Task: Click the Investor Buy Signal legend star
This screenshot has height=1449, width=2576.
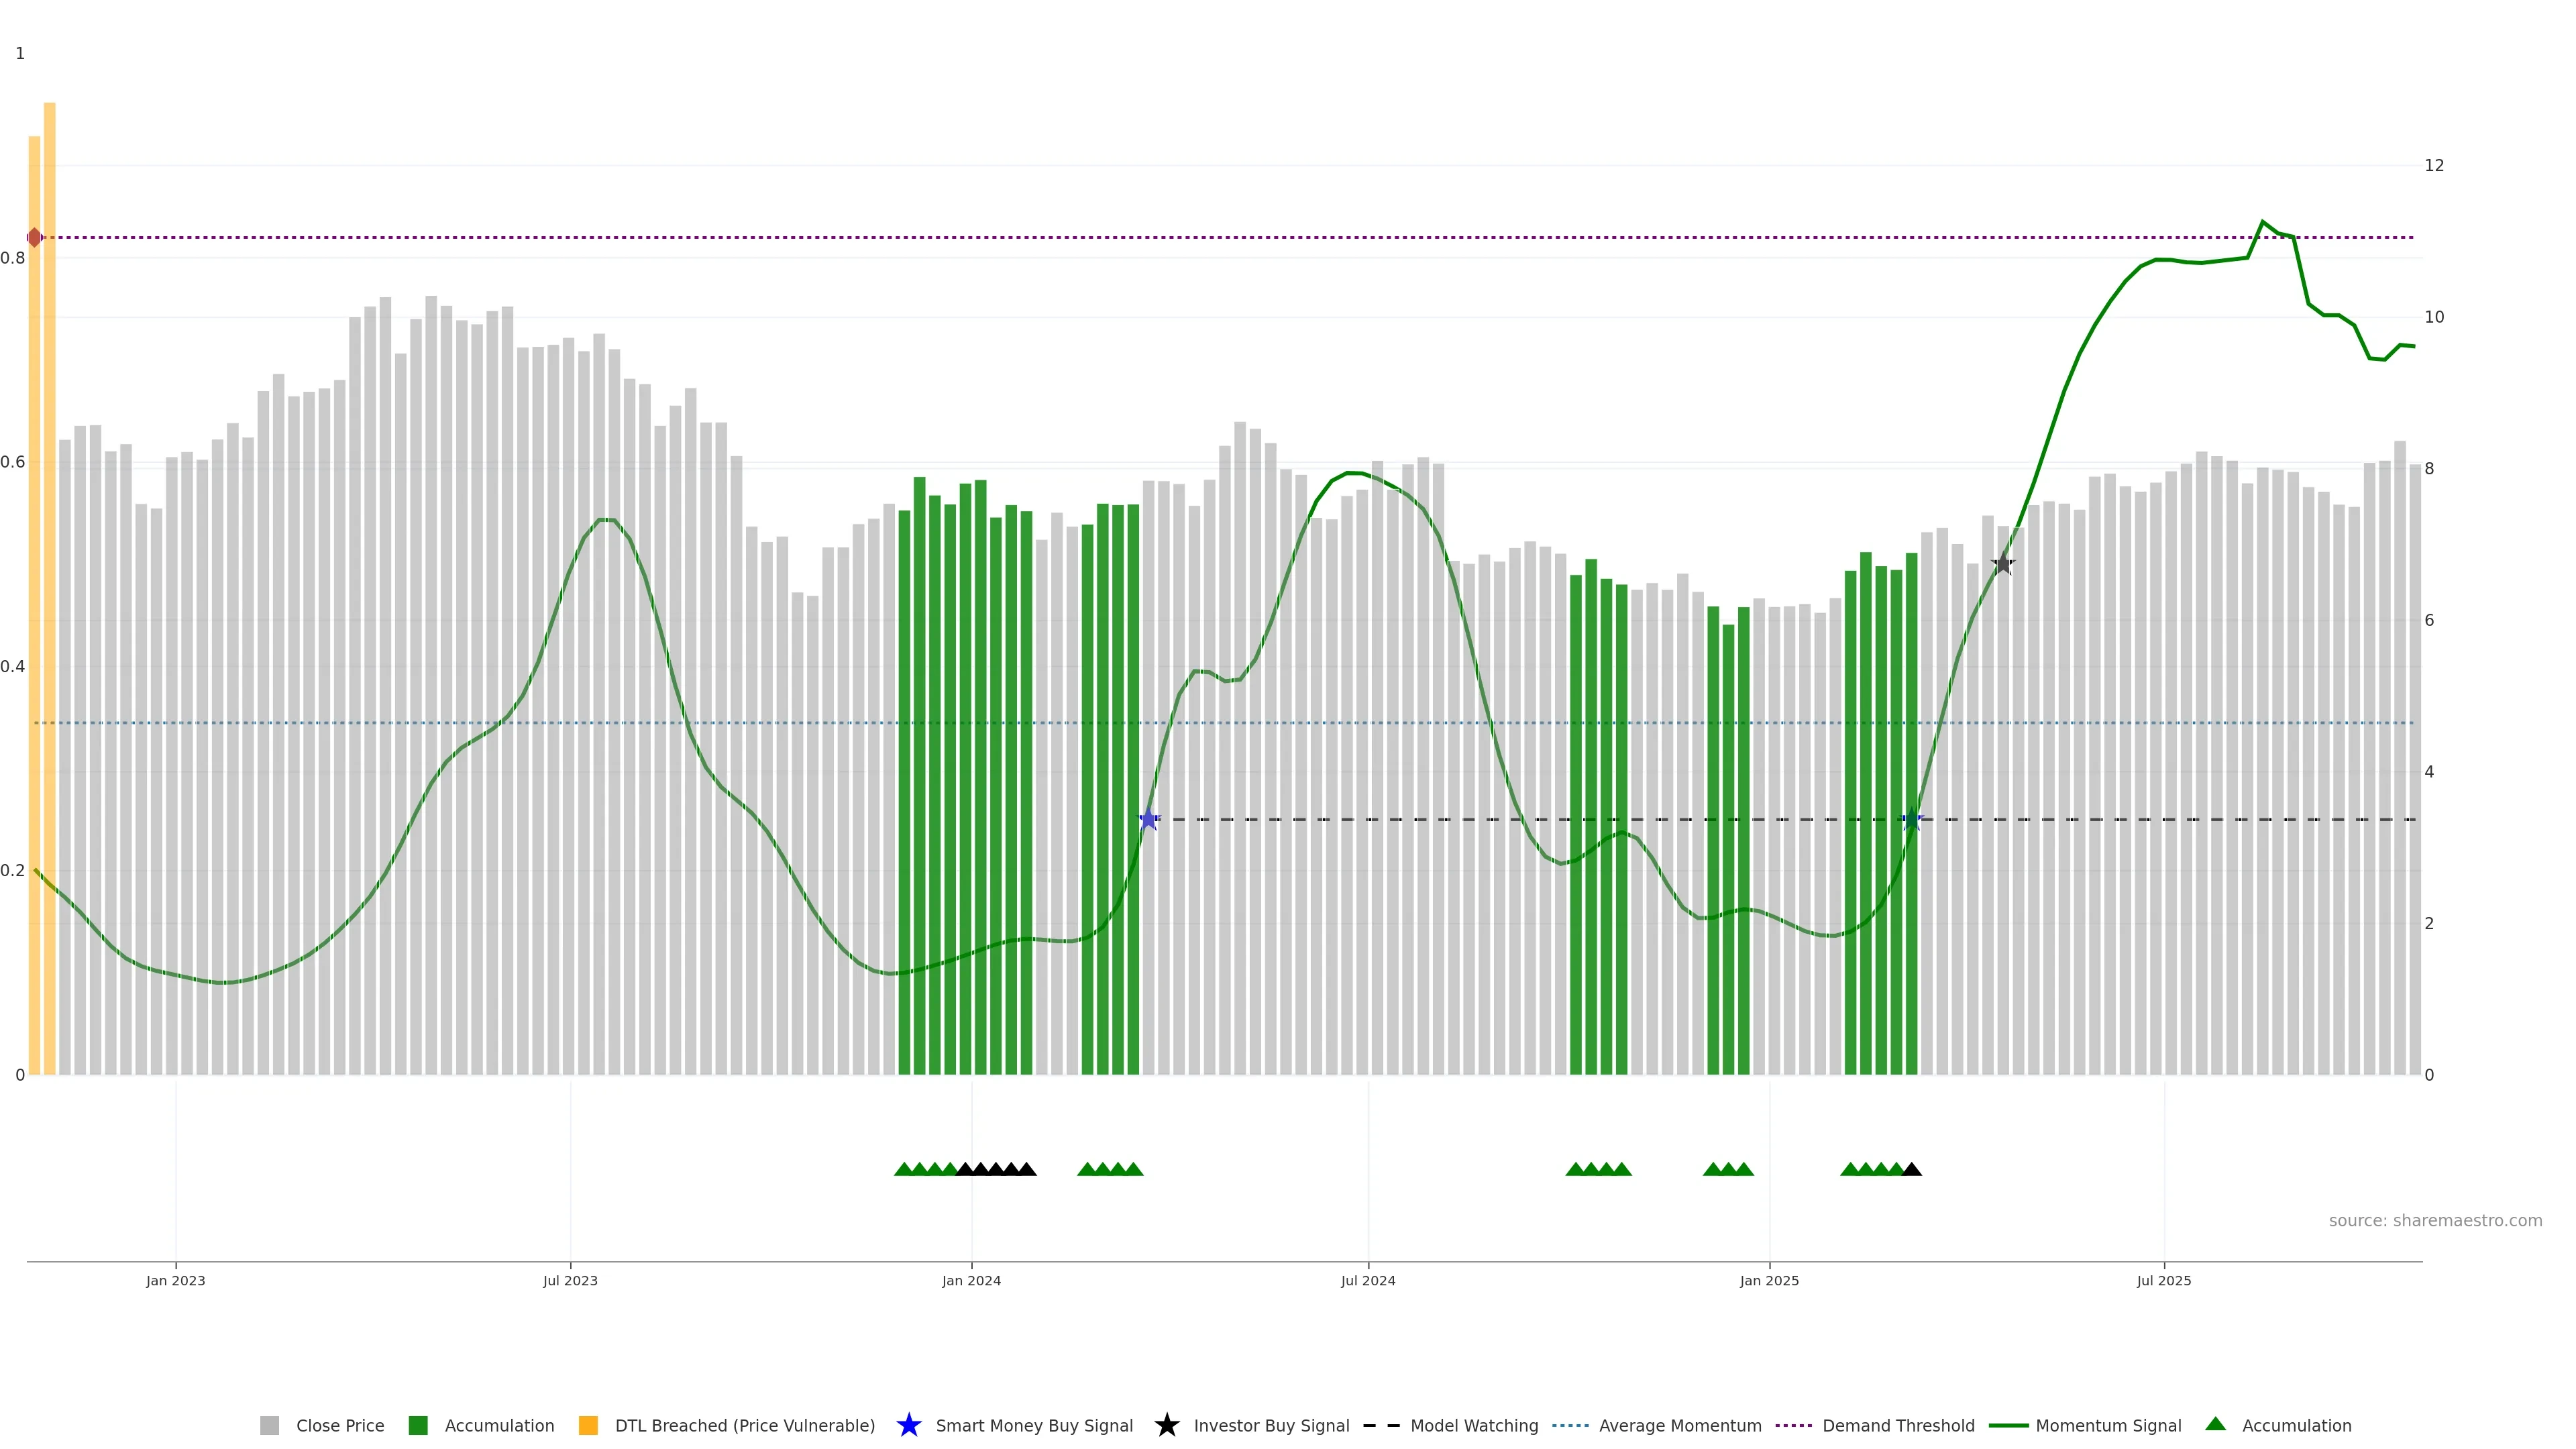Action: tap(1166, 1425)
